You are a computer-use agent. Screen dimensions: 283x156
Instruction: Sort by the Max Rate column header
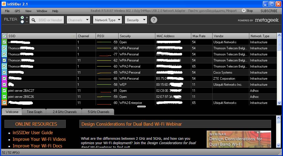click(201, 36)
